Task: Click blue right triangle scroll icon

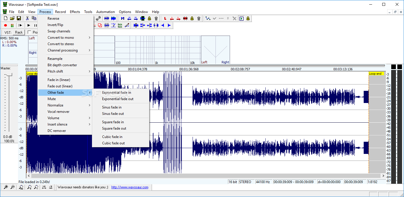Action: (x=169, y=25)
